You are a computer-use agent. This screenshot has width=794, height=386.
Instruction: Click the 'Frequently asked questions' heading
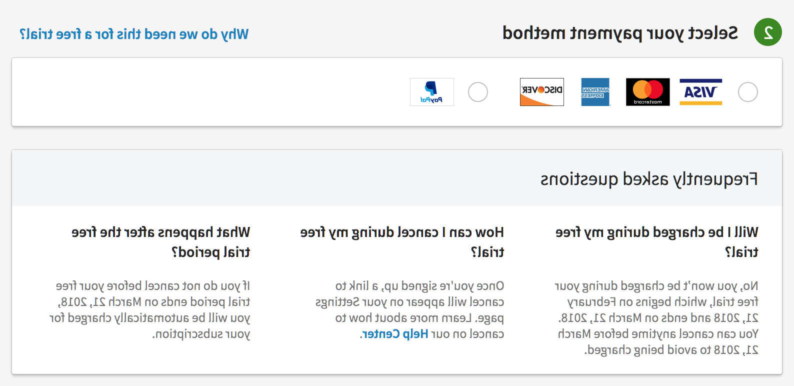[649, 179]
